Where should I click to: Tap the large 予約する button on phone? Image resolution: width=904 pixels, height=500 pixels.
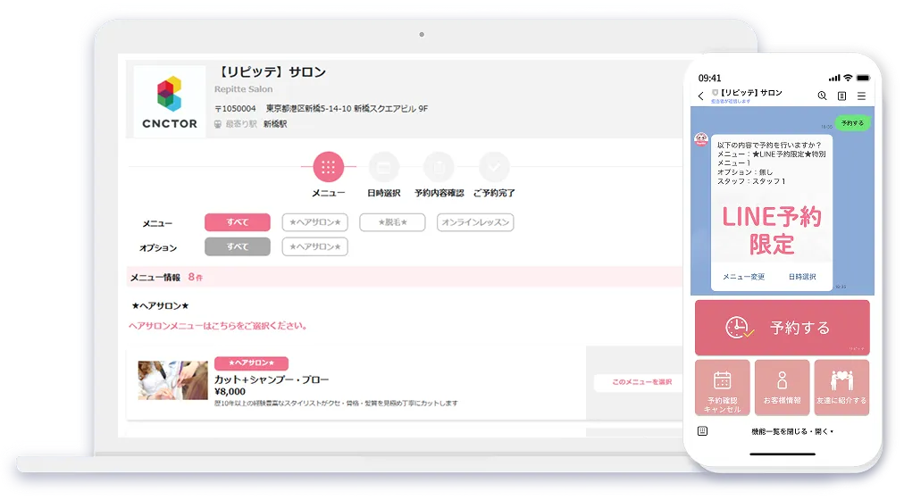[x=782, y=328]
